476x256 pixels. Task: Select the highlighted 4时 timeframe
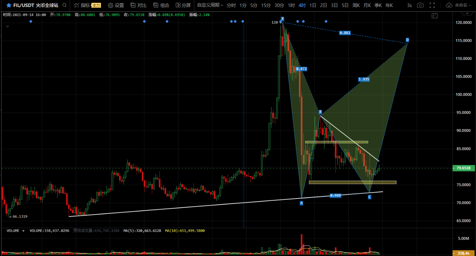point(302,5)
